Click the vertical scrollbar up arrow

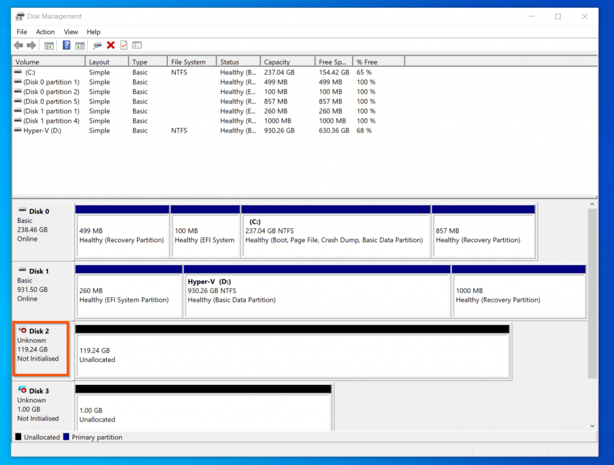(x=592, y=203)
